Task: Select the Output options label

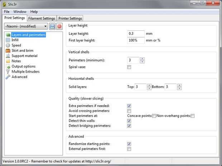Action: pyautogui.click(x=24, y=67)
